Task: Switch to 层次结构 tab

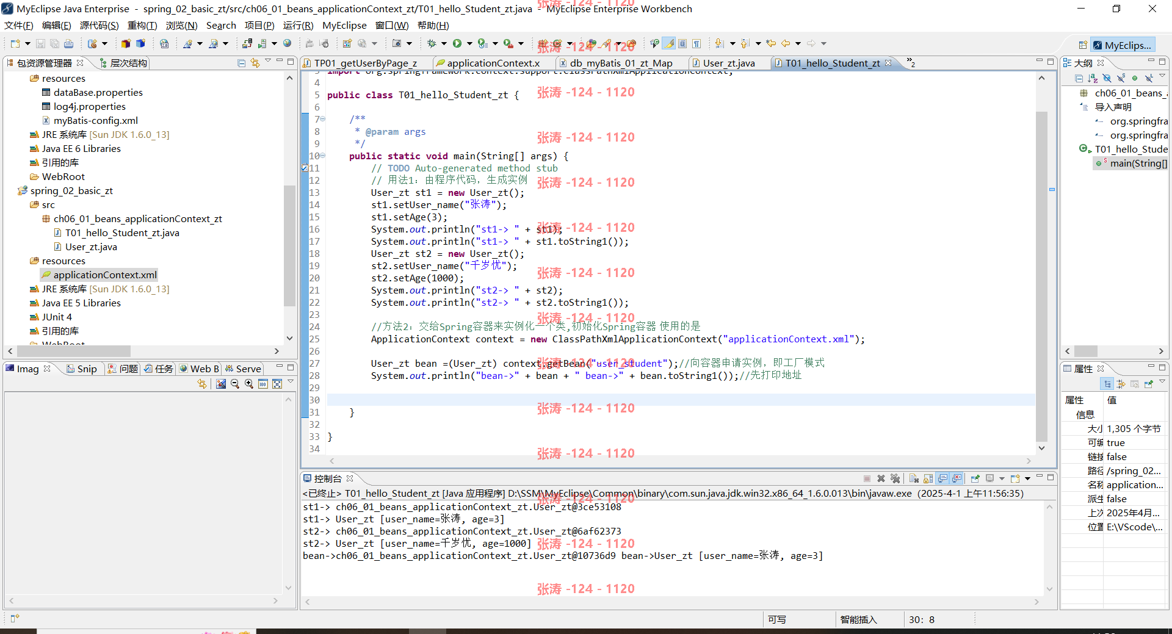Action: click(123, 63)
